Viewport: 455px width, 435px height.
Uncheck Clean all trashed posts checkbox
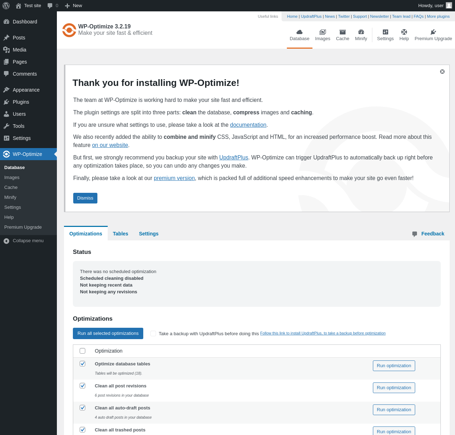point(82,430)
